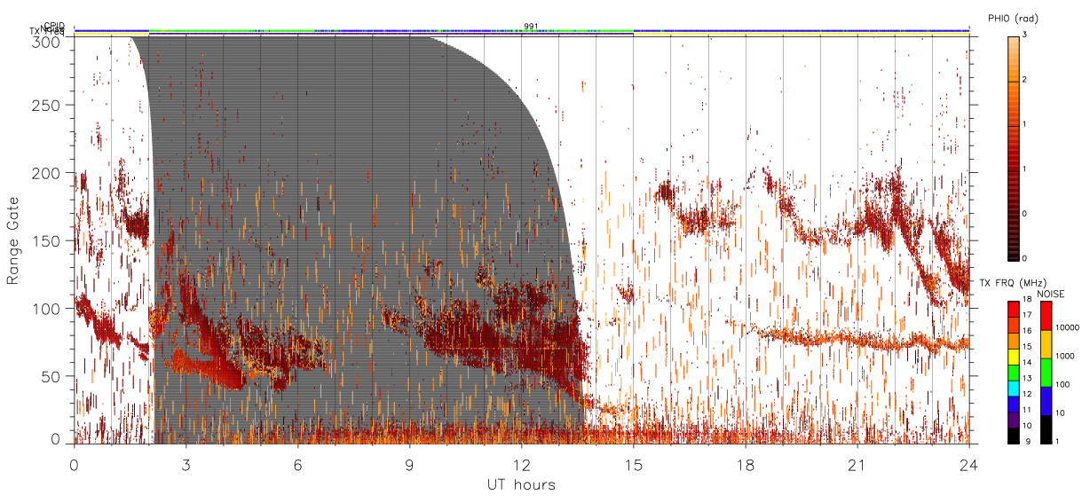The height and width of the screenshot is (503, 1090).
Task: Pick the red NOISE swatch above 10000
Action: (x=1046, y=315)
